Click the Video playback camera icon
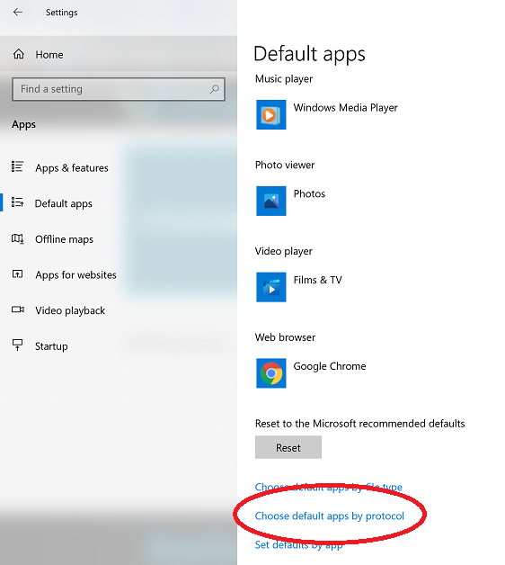The width and height of the screenshot is (505, 565). (x=18, y=309)
